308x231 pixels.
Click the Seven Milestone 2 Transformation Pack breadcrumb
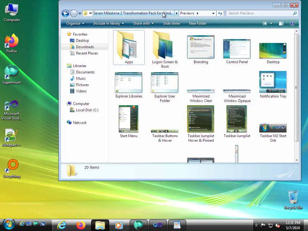coord(133,13)
